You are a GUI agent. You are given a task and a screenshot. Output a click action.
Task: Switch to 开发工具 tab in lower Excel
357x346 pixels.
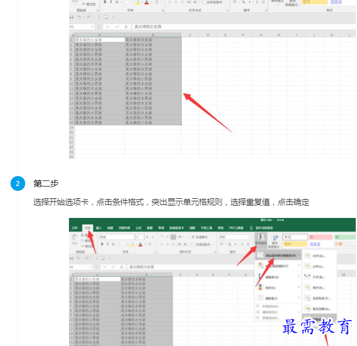[x=206, y=228]
